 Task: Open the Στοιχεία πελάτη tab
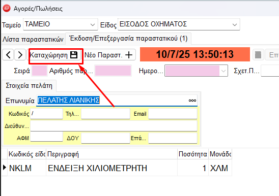click(29, 86)
